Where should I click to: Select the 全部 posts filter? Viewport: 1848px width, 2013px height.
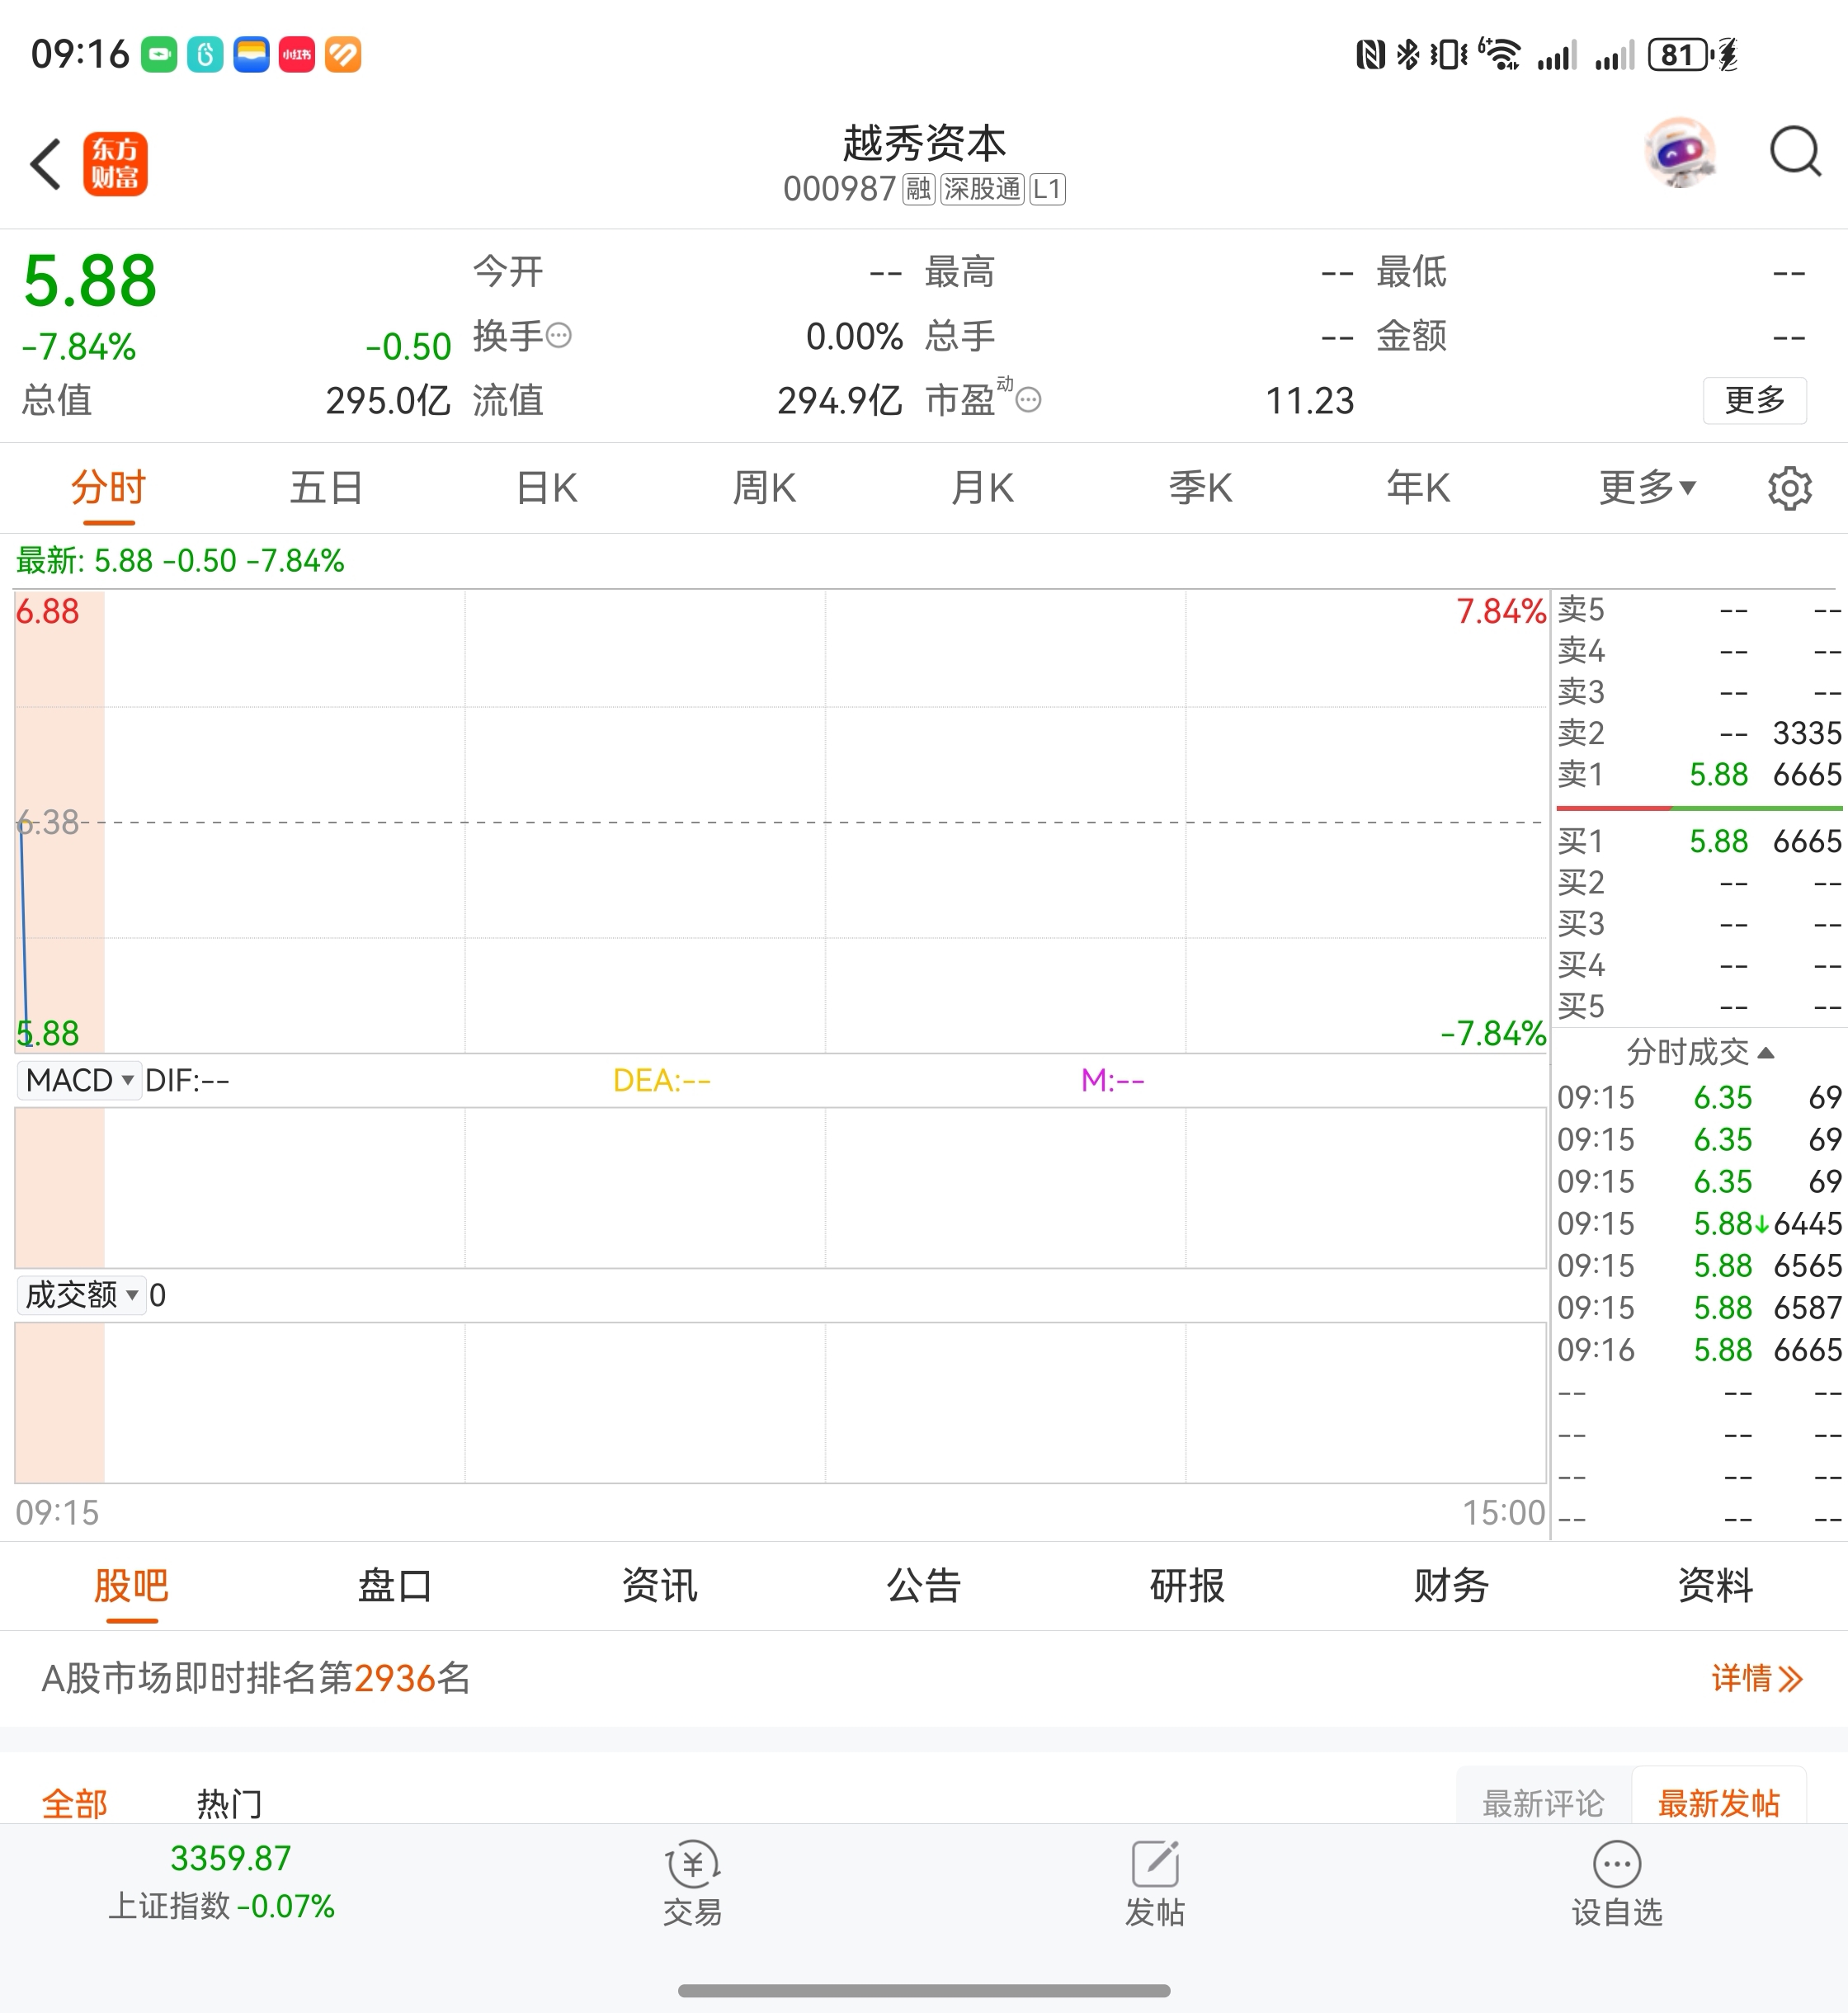(74, 1803)
